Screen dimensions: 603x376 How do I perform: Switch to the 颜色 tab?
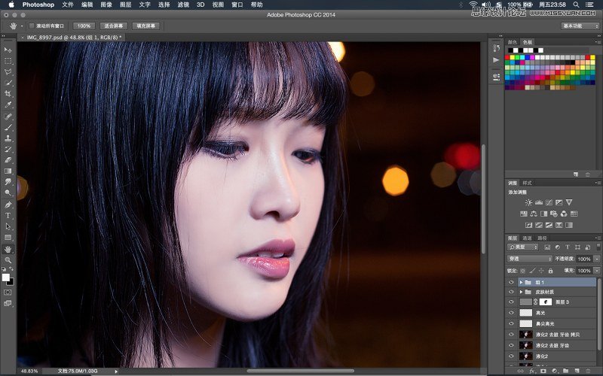click(x=513, y=42)
